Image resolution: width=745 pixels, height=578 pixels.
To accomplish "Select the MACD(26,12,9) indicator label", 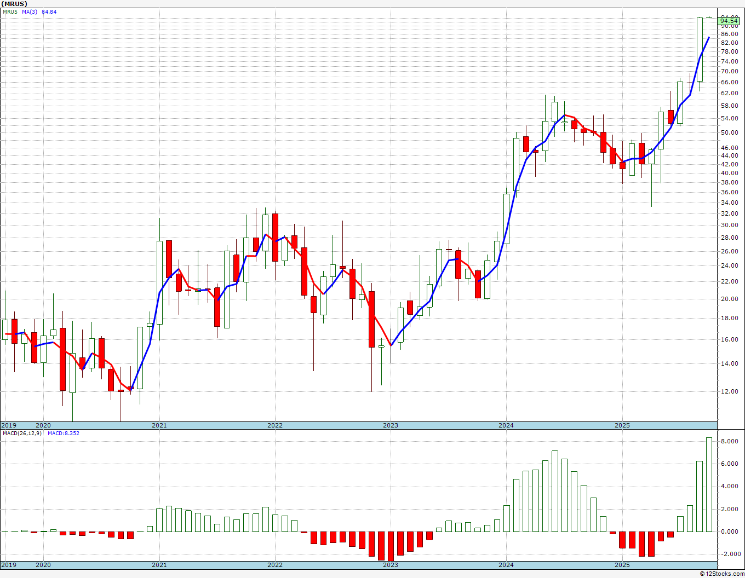I will [22, 433].
